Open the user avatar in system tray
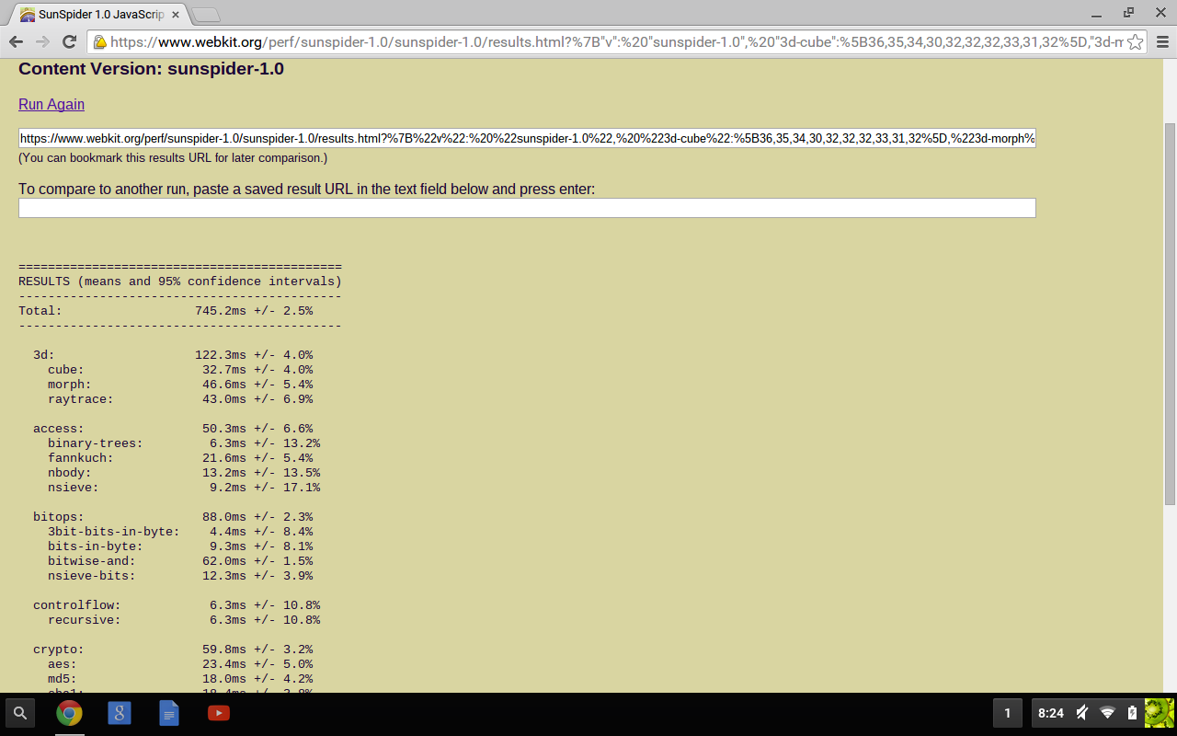Viewport: 1177px width, 736px height. point(1160,713)
